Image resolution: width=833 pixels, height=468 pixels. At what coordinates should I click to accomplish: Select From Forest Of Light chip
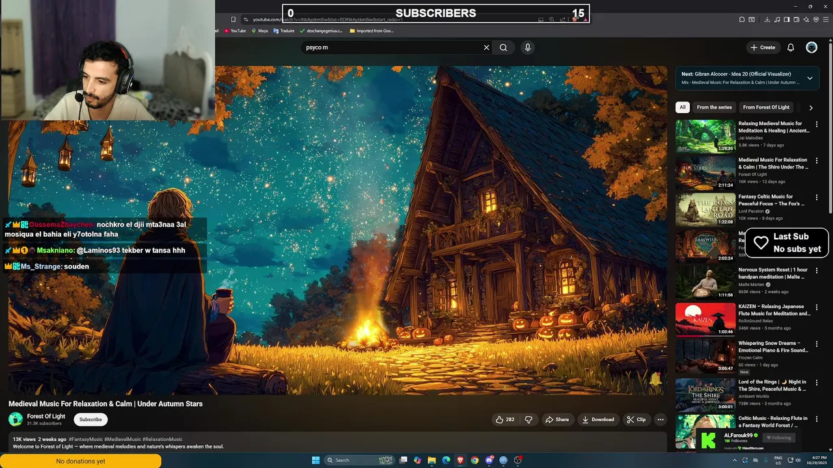pyautogui.click(x=766, y=107)
